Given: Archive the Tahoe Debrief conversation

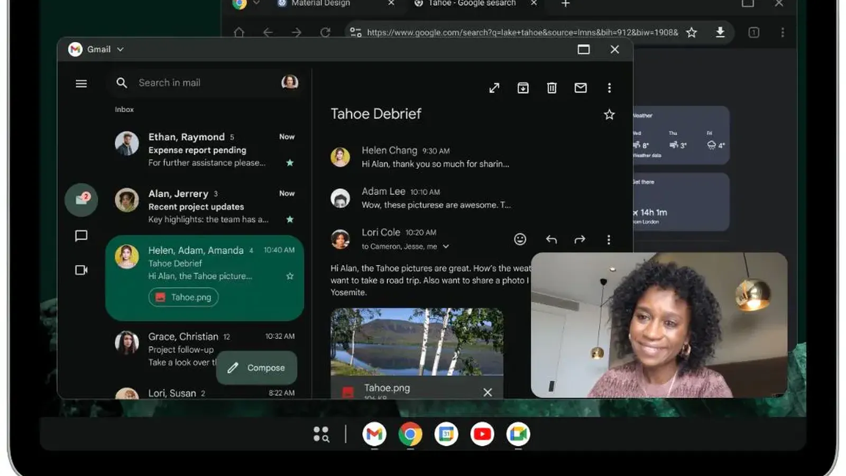Looking at the screenshot, I should coord(523,88).
